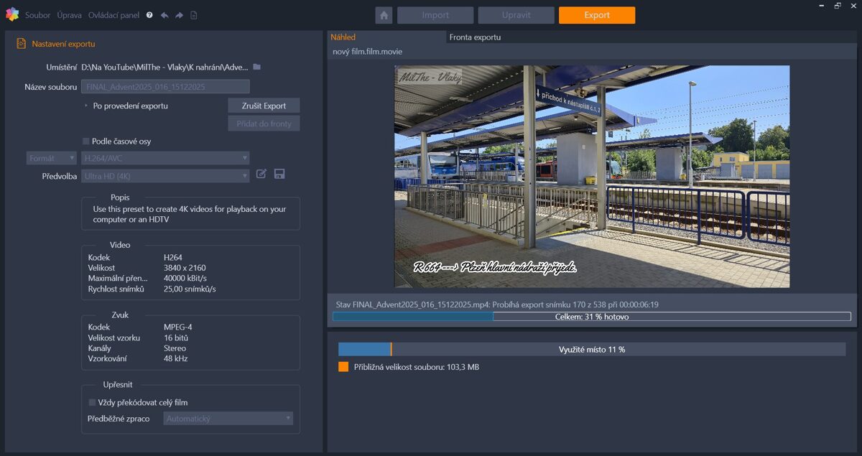Viewport: 862px width, 456px height.
Task: Open the help question mark icon
Action: click(149, 15)
